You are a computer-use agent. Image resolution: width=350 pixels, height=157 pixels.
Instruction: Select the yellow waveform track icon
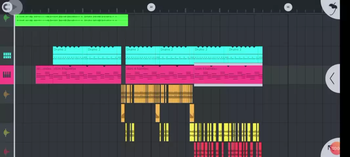click(7, 132)
